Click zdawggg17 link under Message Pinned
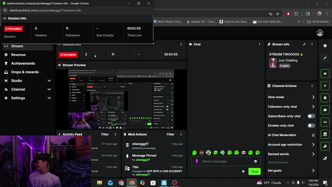The image size is (332, 187). coord(143,160)
